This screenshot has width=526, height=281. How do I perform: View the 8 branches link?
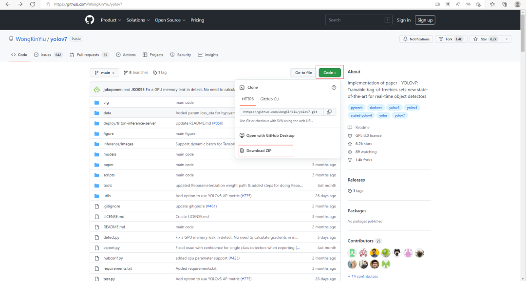point(136,73)
